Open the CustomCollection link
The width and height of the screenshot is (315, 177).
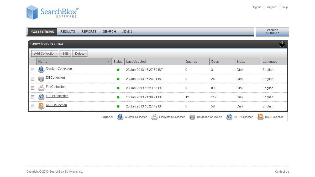click(x=59, y=68)
